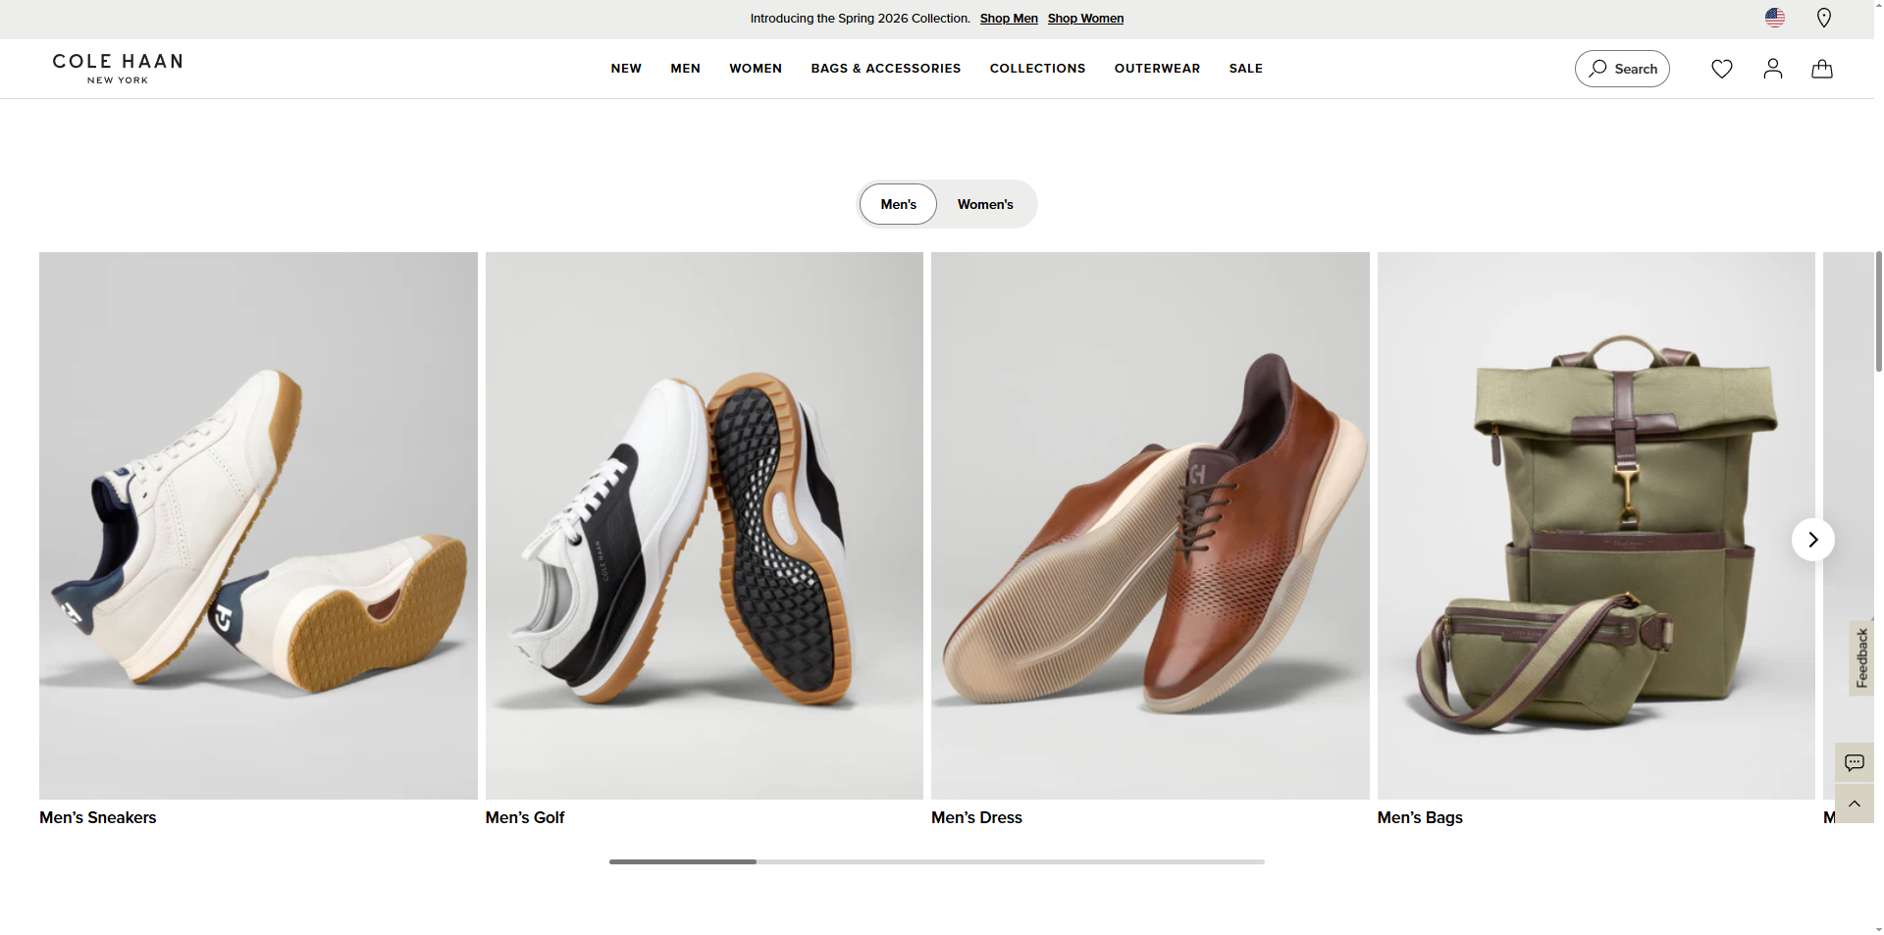Open the store locator pin icon
Viewport: 1884px width, 935px height.
click(x=1824, y=18)
